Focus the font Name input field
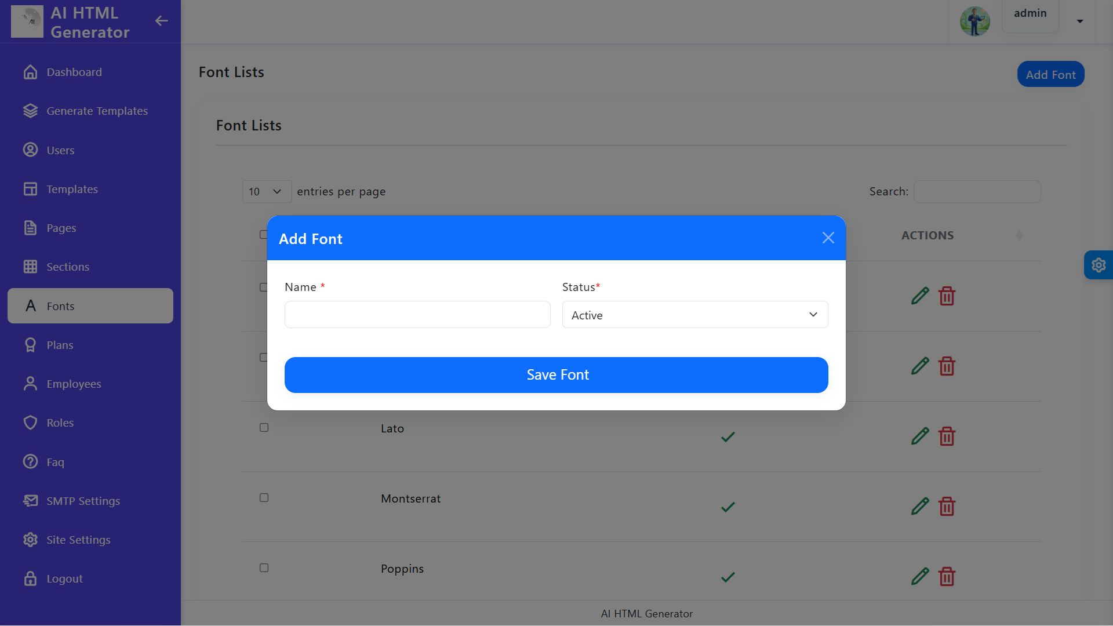Screen dimensions: 1113x626 tap(417, 315)
